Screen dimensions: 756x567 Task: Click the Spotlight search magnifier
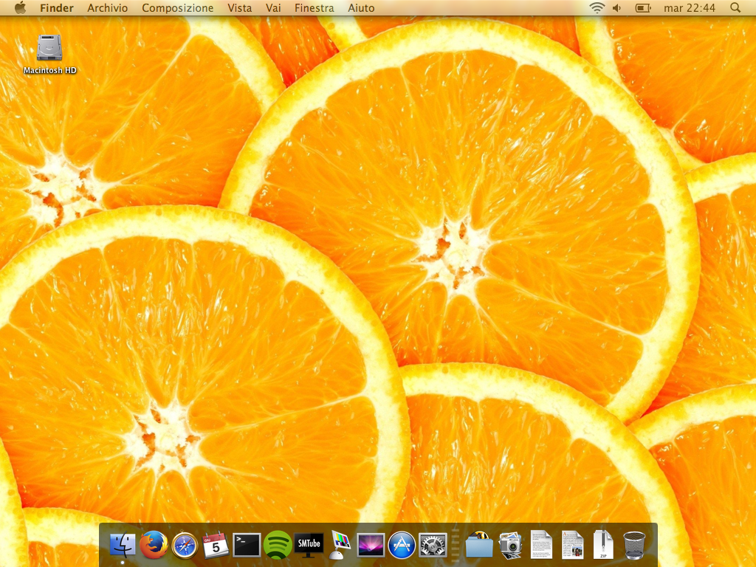735,8
